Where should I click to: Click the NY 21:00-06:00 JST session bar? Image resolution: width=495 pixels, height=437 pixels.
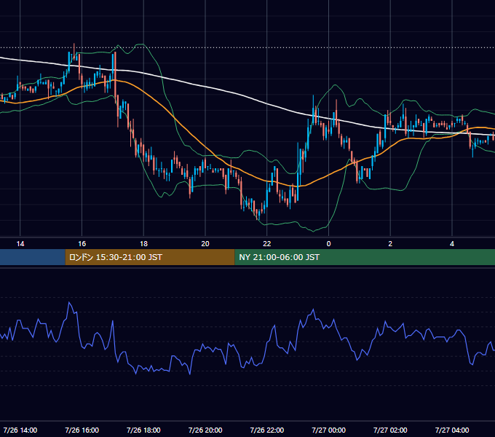coord(365,257)
